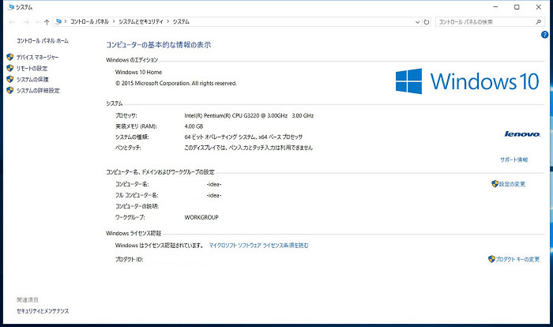Expand chevron after システムとセキュリティ breadcrumb
The width and height of the screenshot is (553, 327).
pyautogui.click(x=167, y=21)
